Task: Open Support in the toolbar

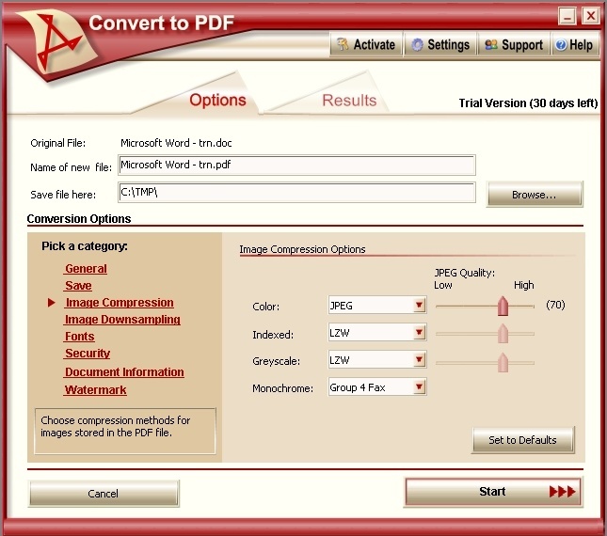Action: [514, 45]
